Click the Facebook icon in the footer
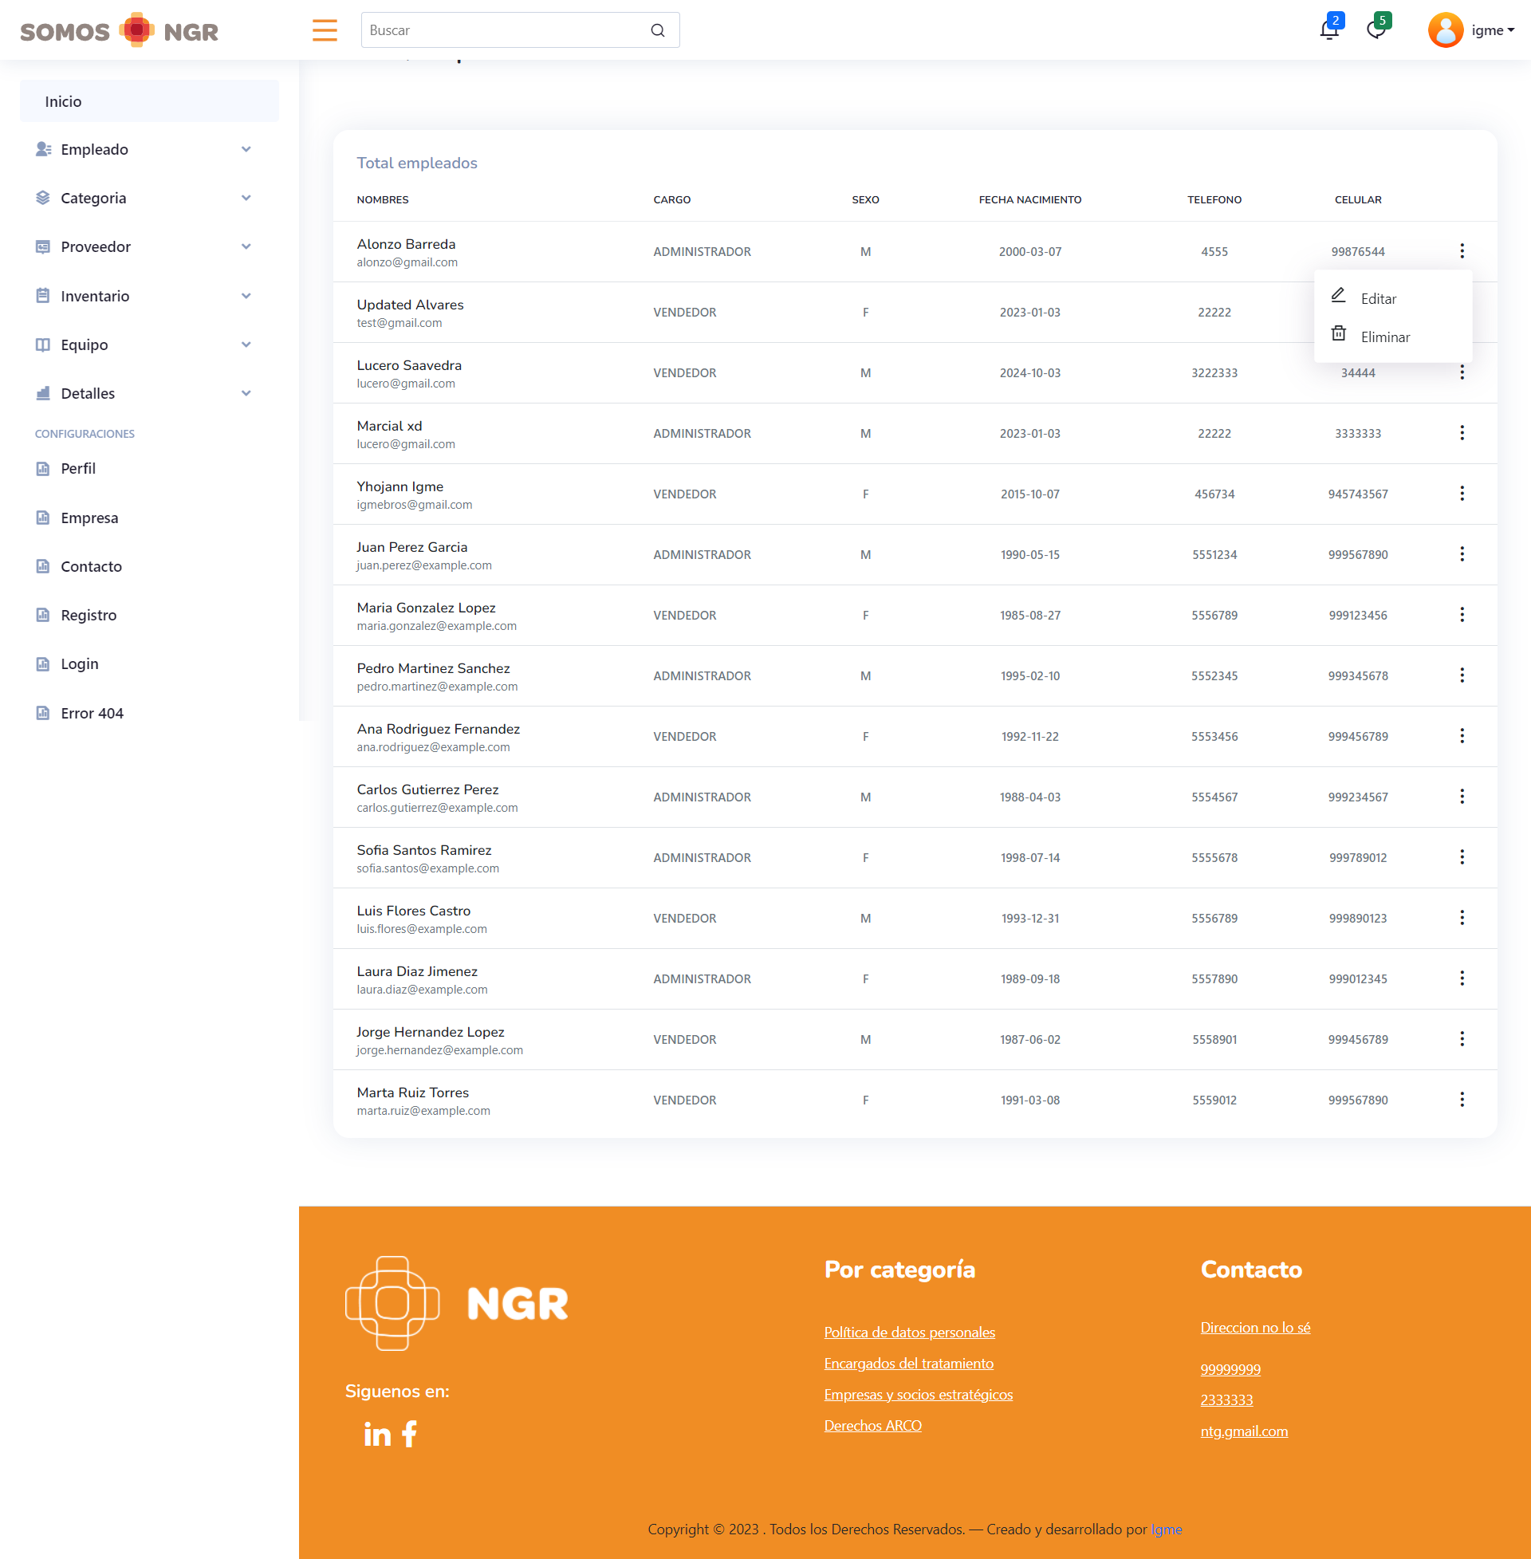Screen dimensions: 1531x1559 coord(410,1433)
